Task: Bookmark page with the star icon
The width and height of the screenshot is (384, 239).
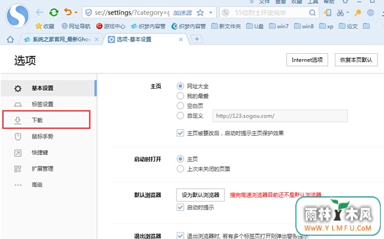Action: point(200,12)
